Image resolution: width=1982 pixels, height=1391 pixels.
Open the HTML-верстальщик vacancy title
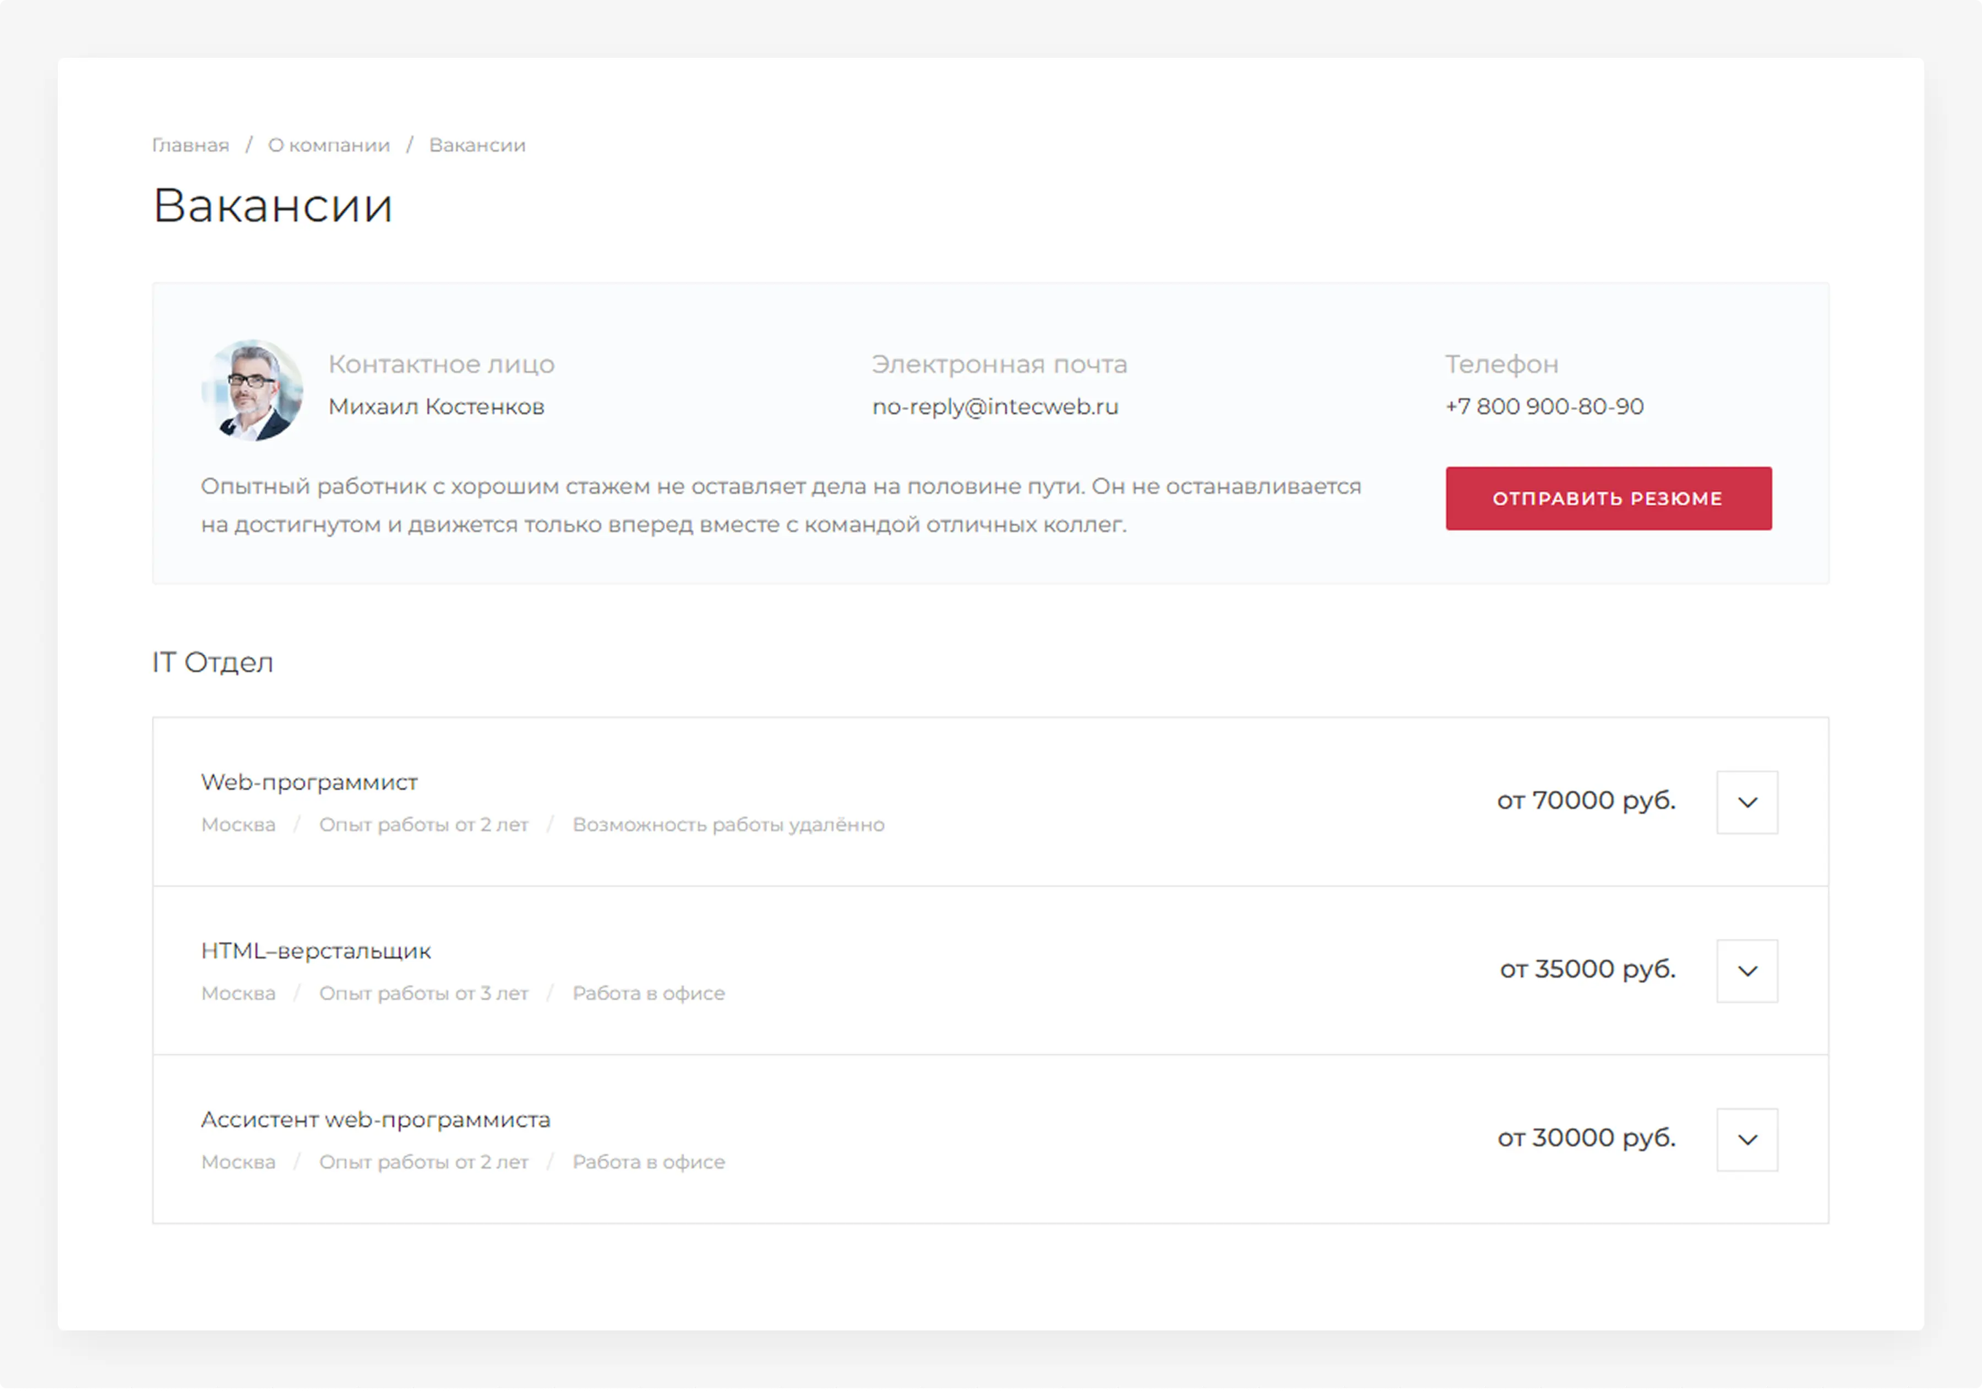316,951
